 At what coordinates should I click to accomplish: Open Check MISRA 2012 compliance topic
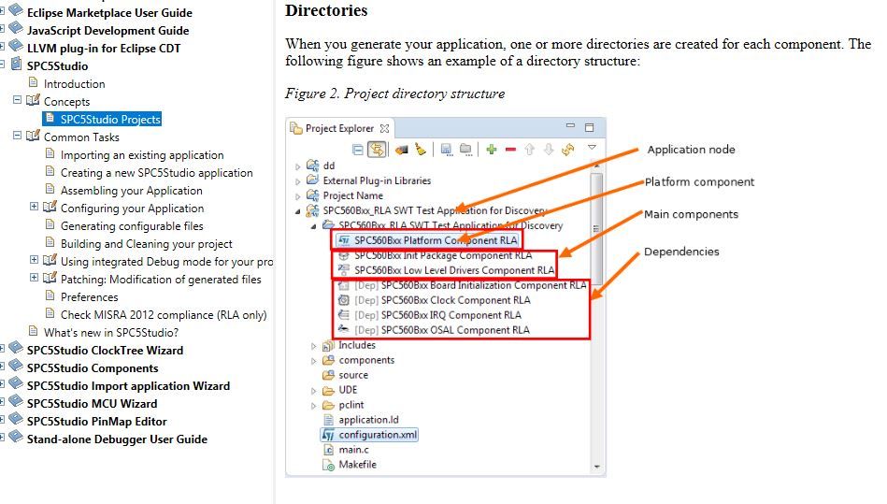click(x=164, y=314)
